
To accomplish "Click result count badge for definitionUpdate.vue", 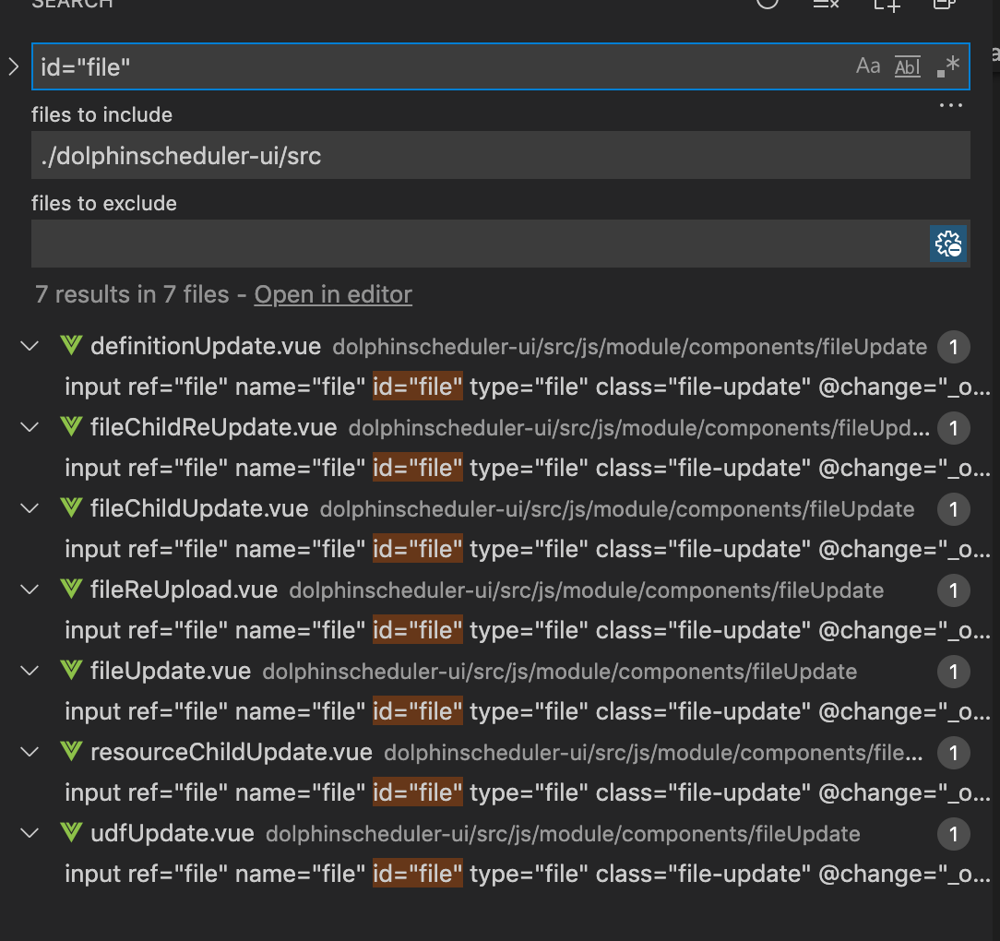I will point(954,347).
